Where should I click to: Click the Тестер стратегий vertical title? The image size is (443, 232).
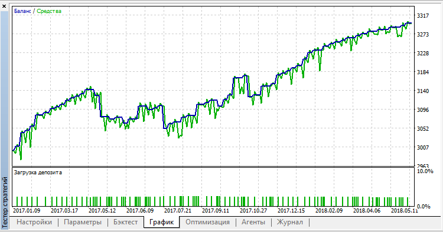(x=5, y=202)
